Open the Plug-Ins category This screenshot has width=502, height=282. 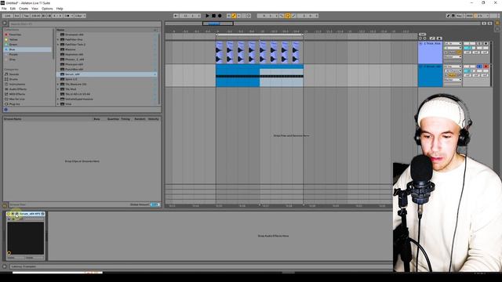(14, 104)
